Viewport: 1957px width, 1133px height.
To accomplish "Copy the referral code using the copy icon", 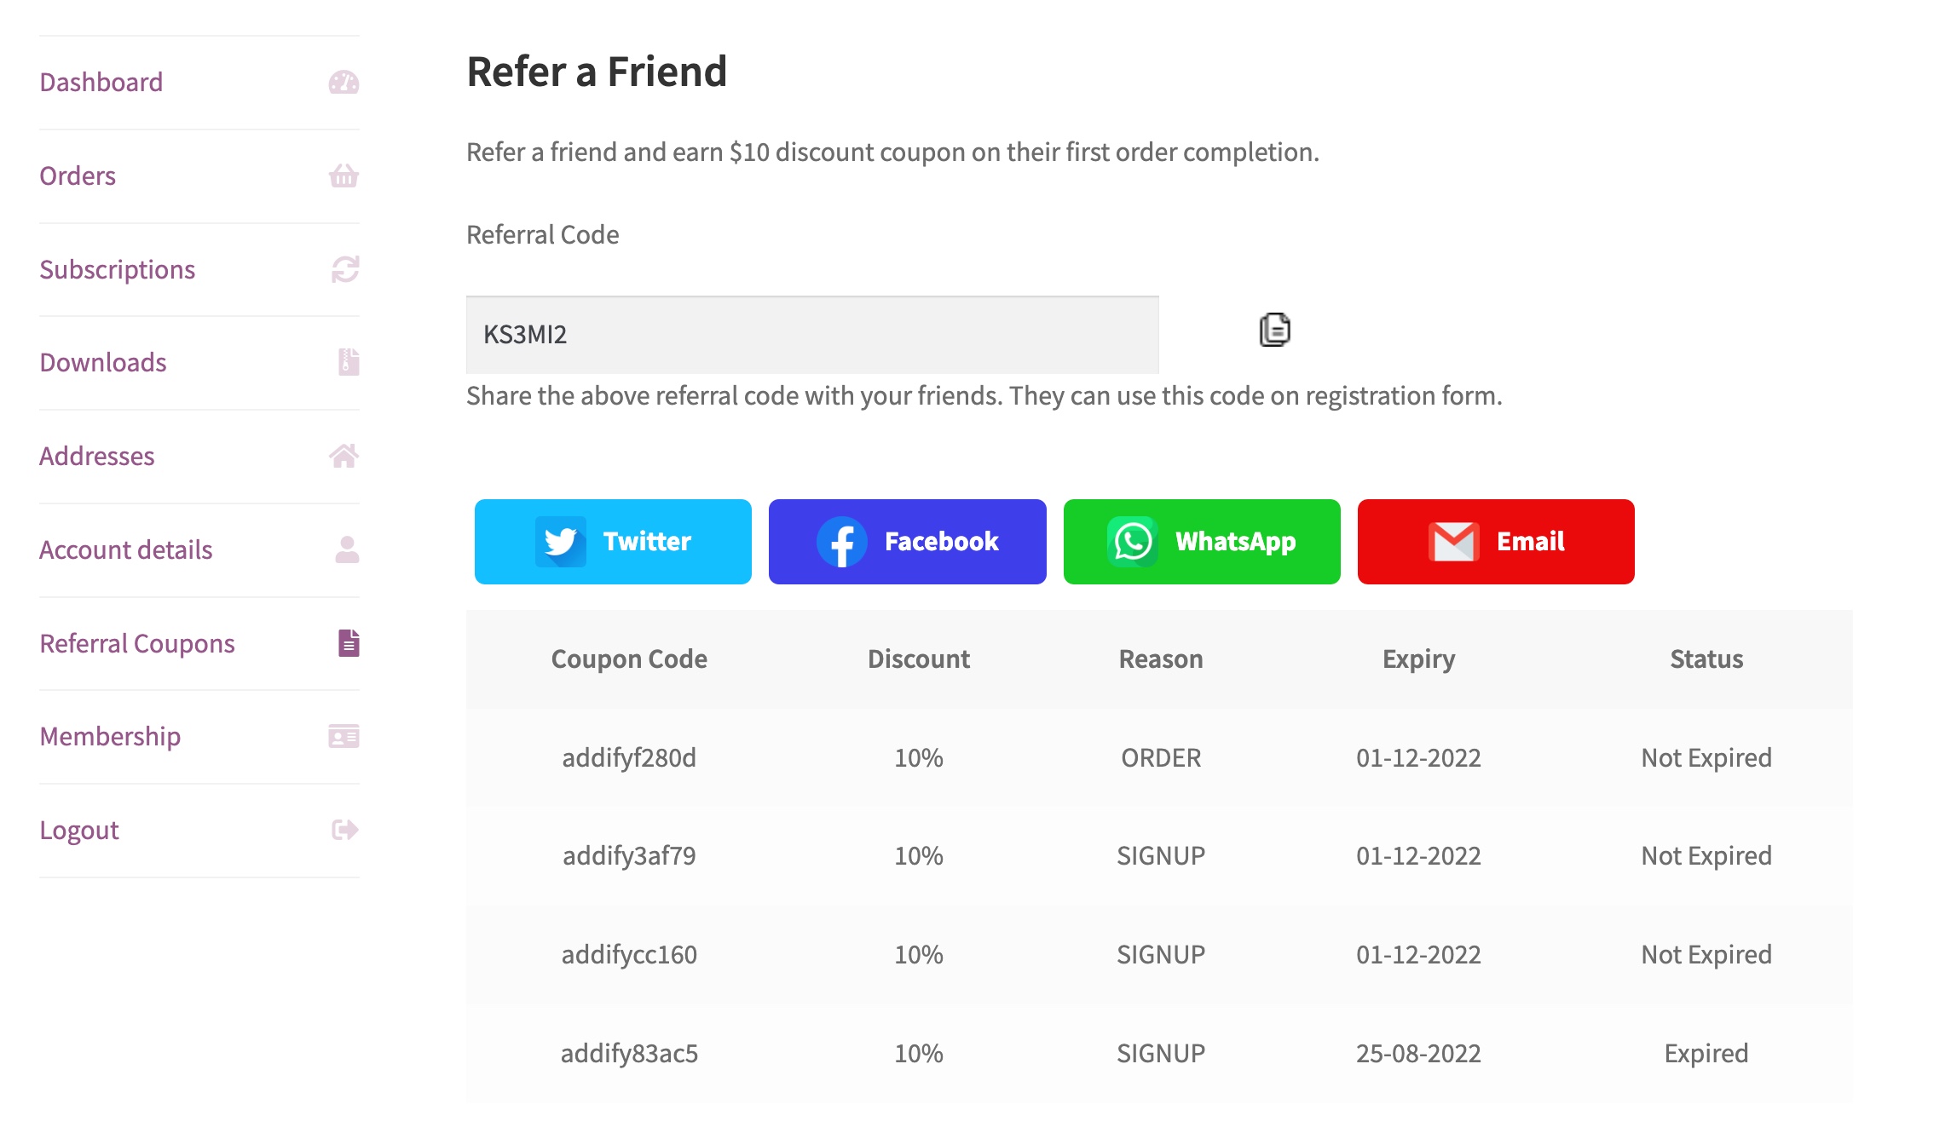I will point(1273,331).
